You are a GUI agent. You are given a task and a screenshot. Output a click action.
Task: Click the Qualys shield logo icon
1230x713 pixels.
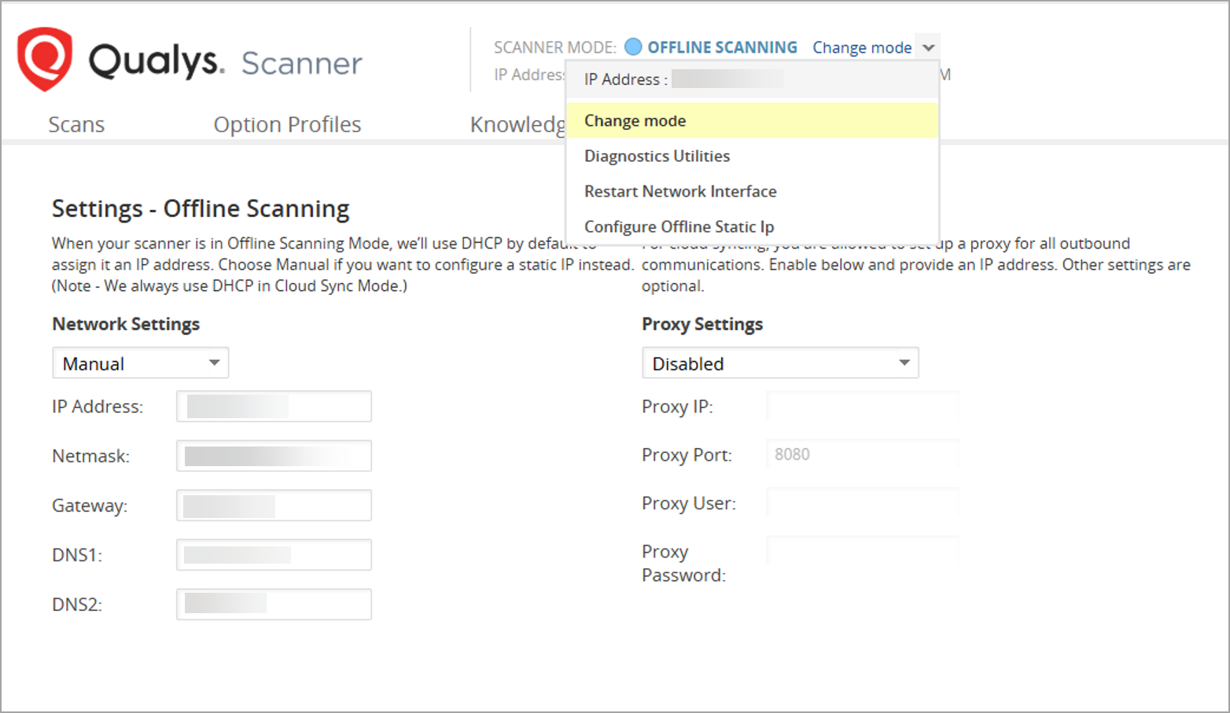(45, 59)
